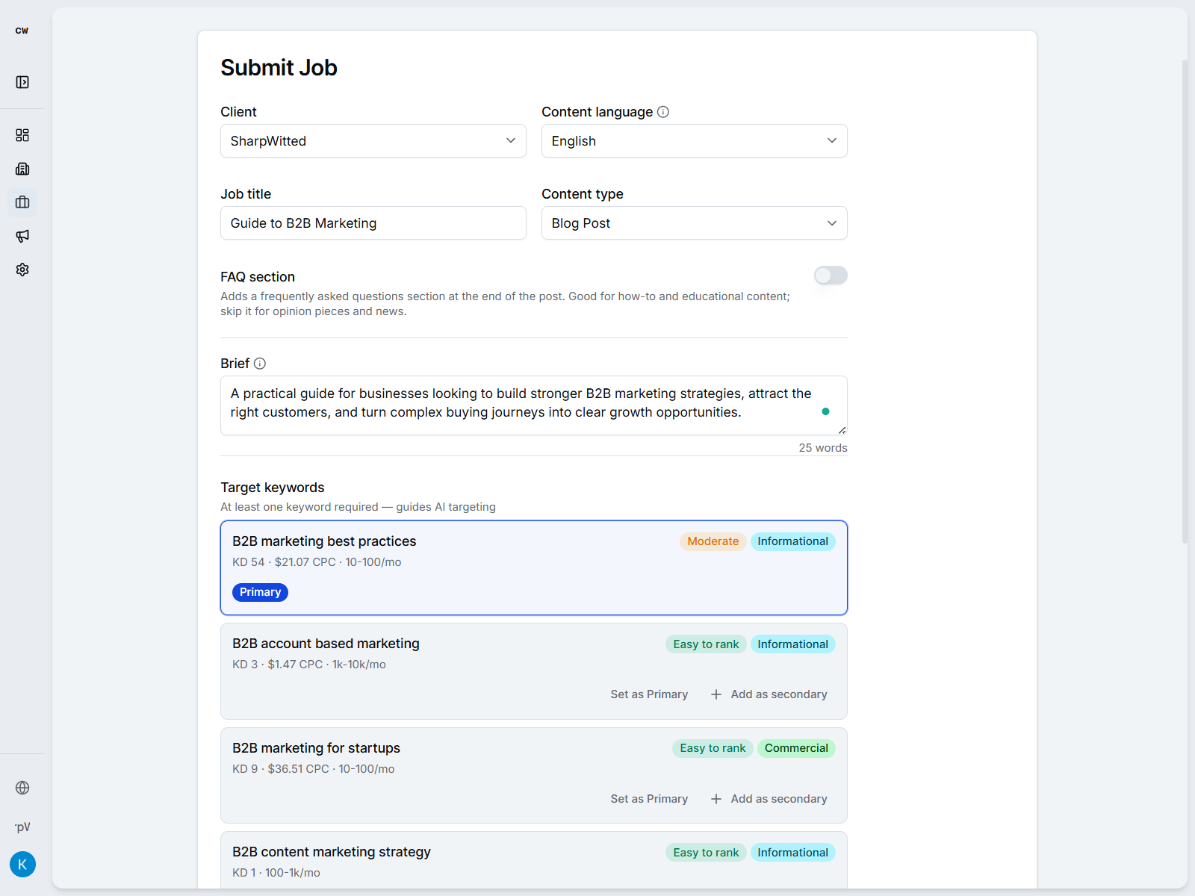Click the plus icon for B2B account based marketing

click(x=716, y=694)
